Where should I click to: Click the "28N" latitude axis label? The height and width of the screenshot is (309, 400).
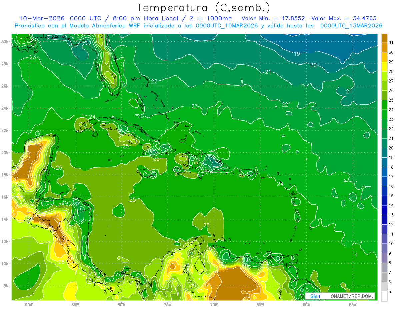click(5, 64)
